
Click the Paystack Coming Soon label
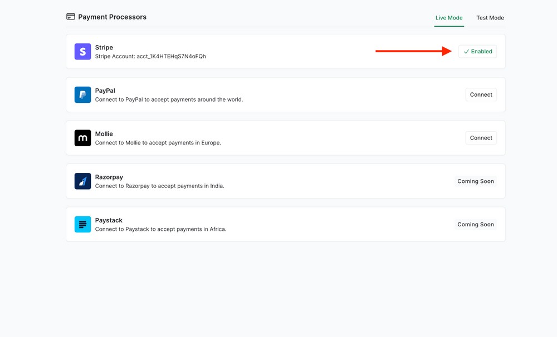click(476, 224)
